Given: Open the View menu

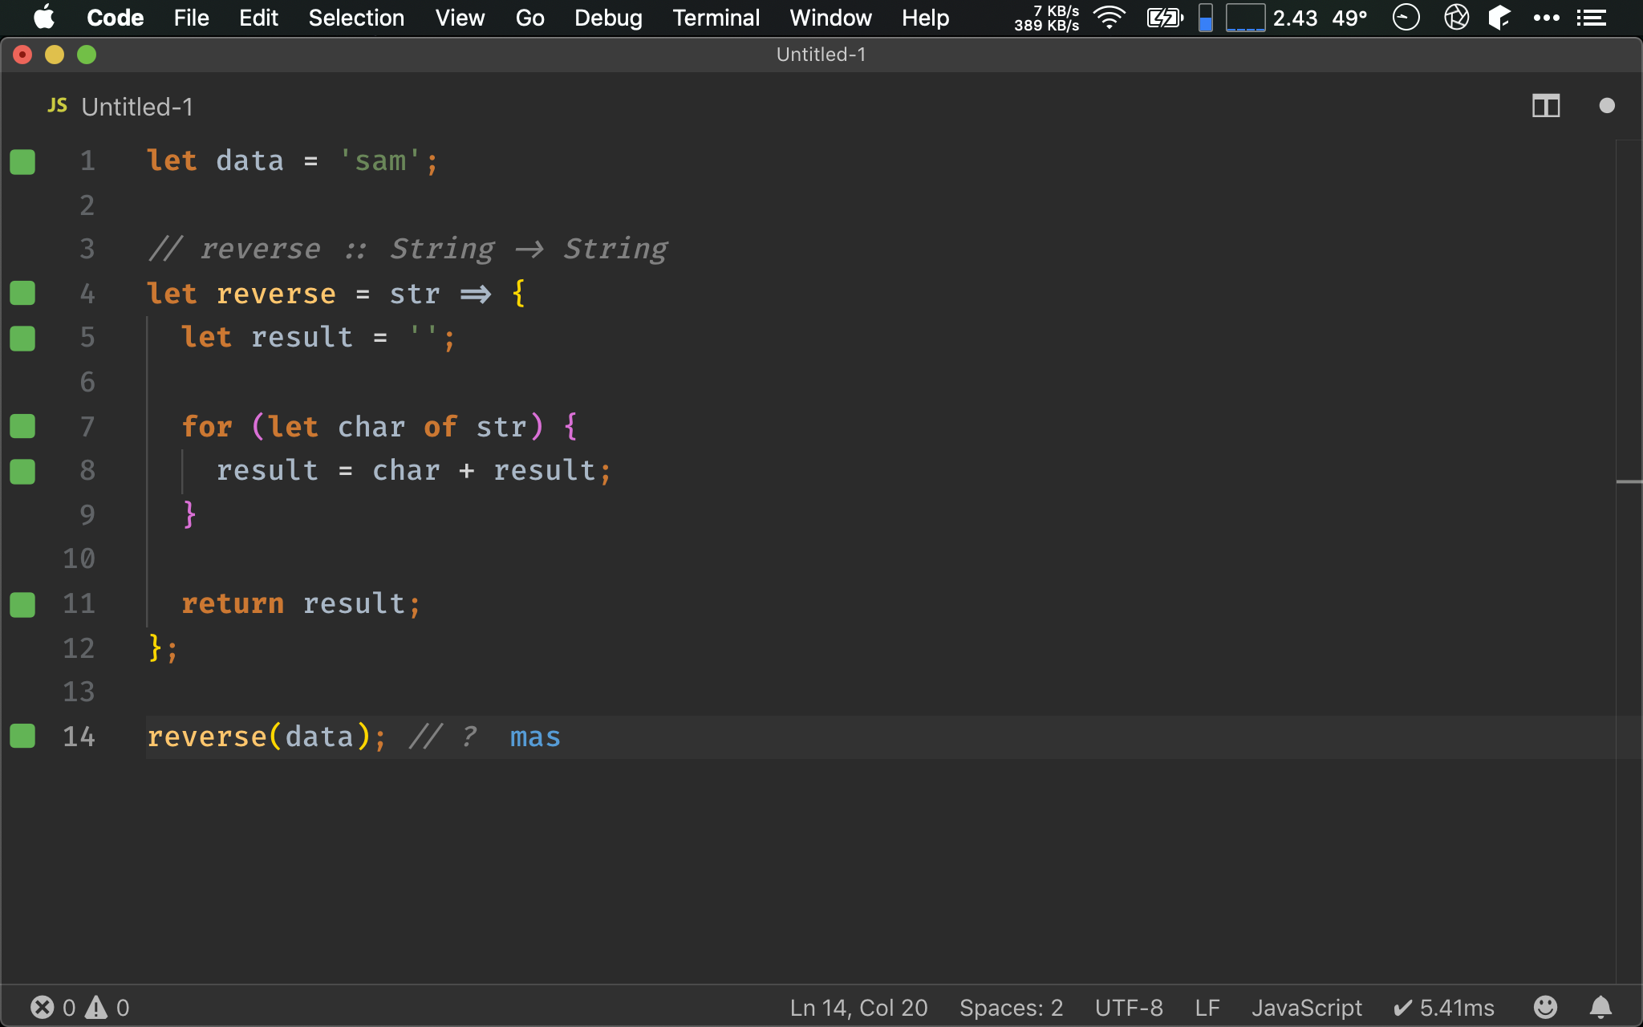Looking at the screenshot, I should 460,18.
